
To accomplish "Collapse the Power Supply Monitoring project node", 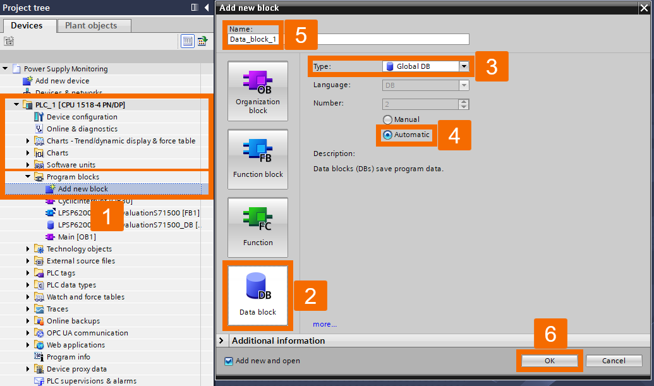I will (x=5, y=68).
